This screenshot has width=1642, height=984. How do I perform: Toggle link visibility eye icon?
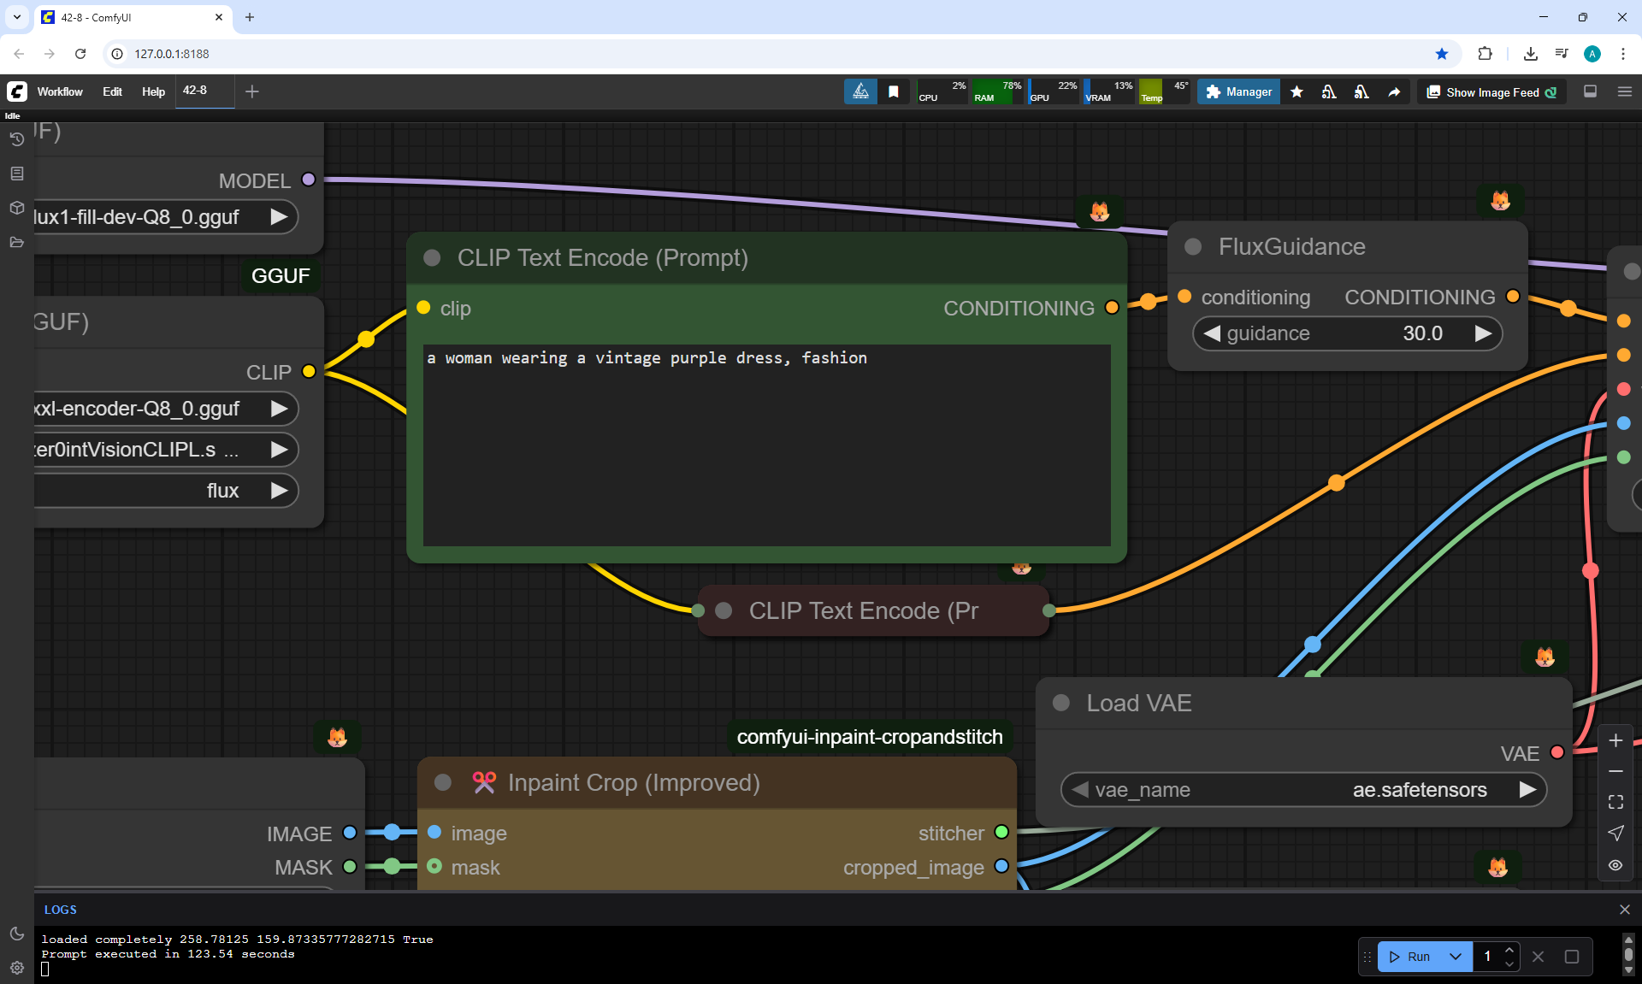[1615, 865]
